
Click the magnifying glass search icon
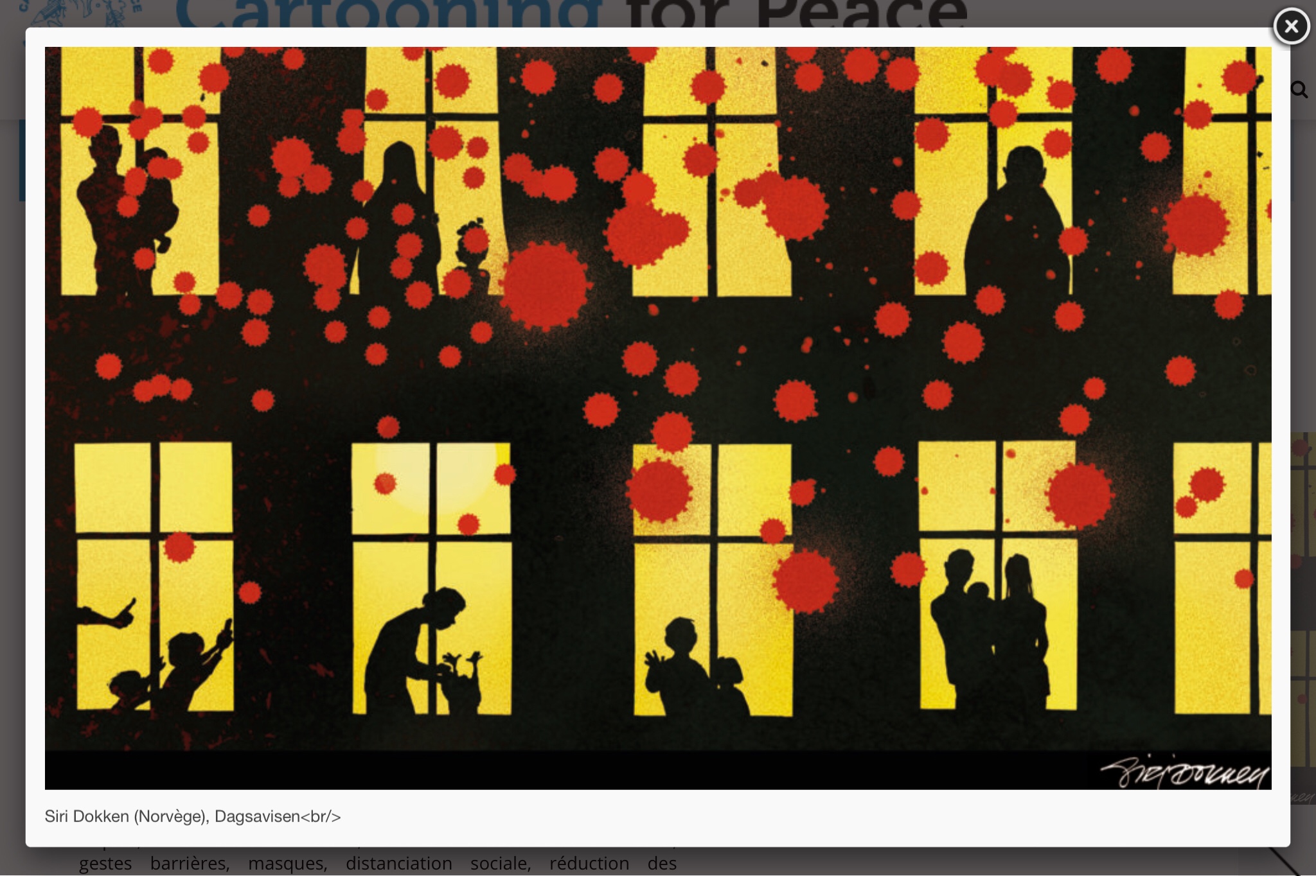click(x=1299, y=90)
